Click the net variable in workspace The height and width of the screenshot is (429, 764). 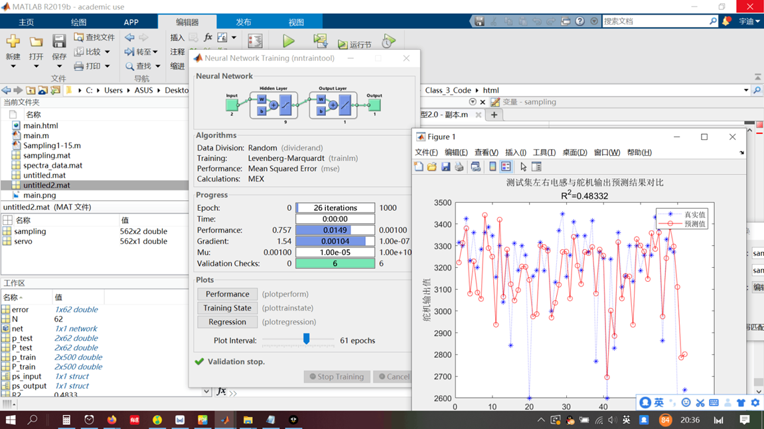tap(17, 329)
